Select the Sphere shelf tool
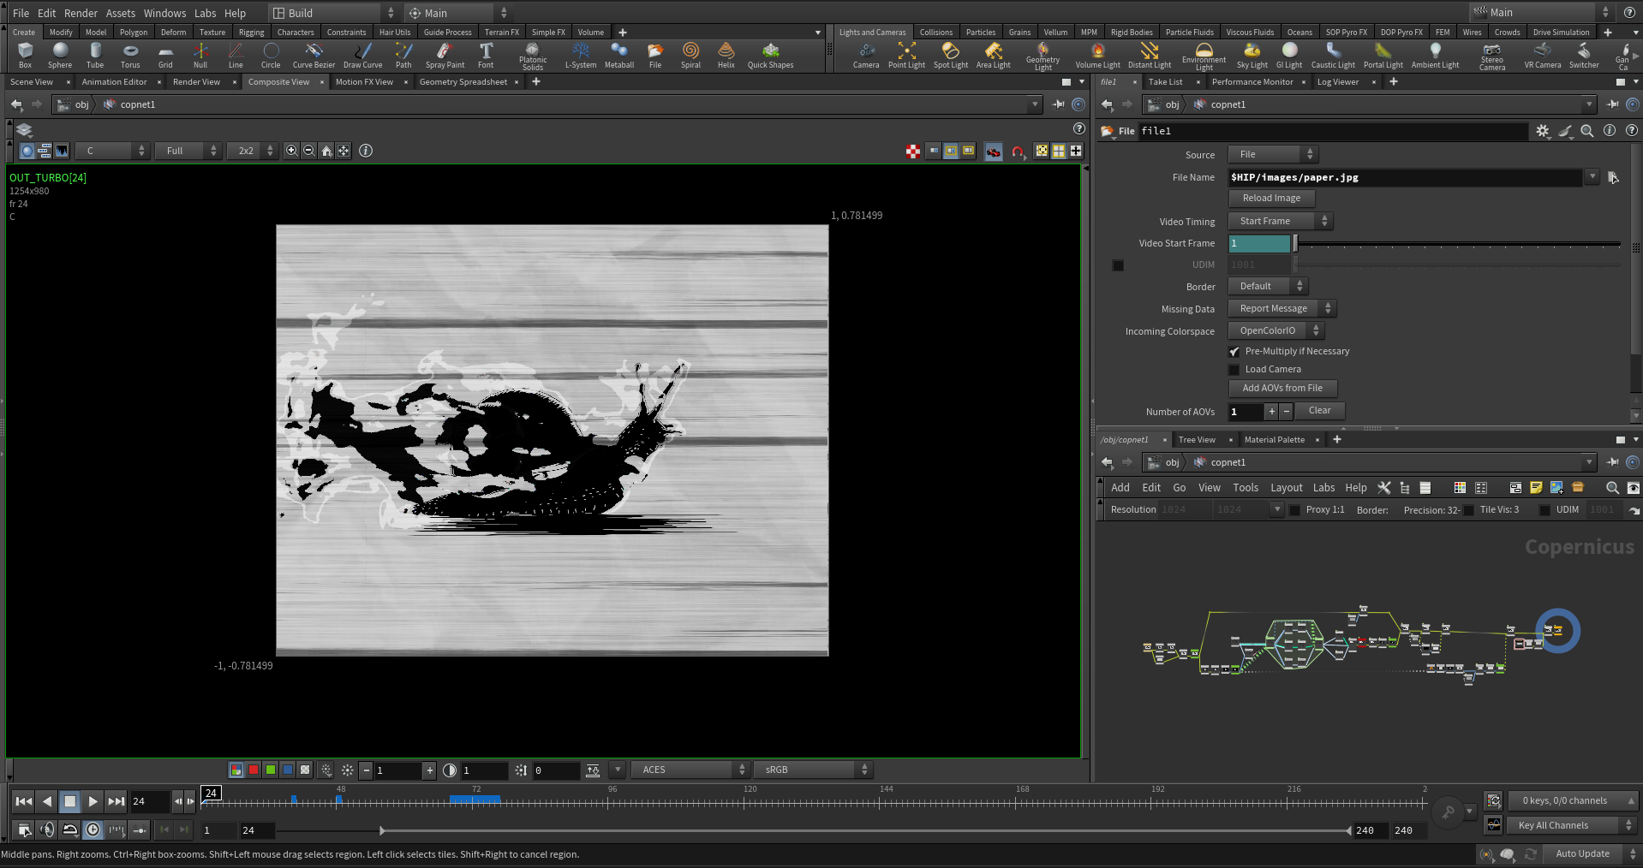The image size is (1643, 868). pyautogui.click(x=60, y=56)
